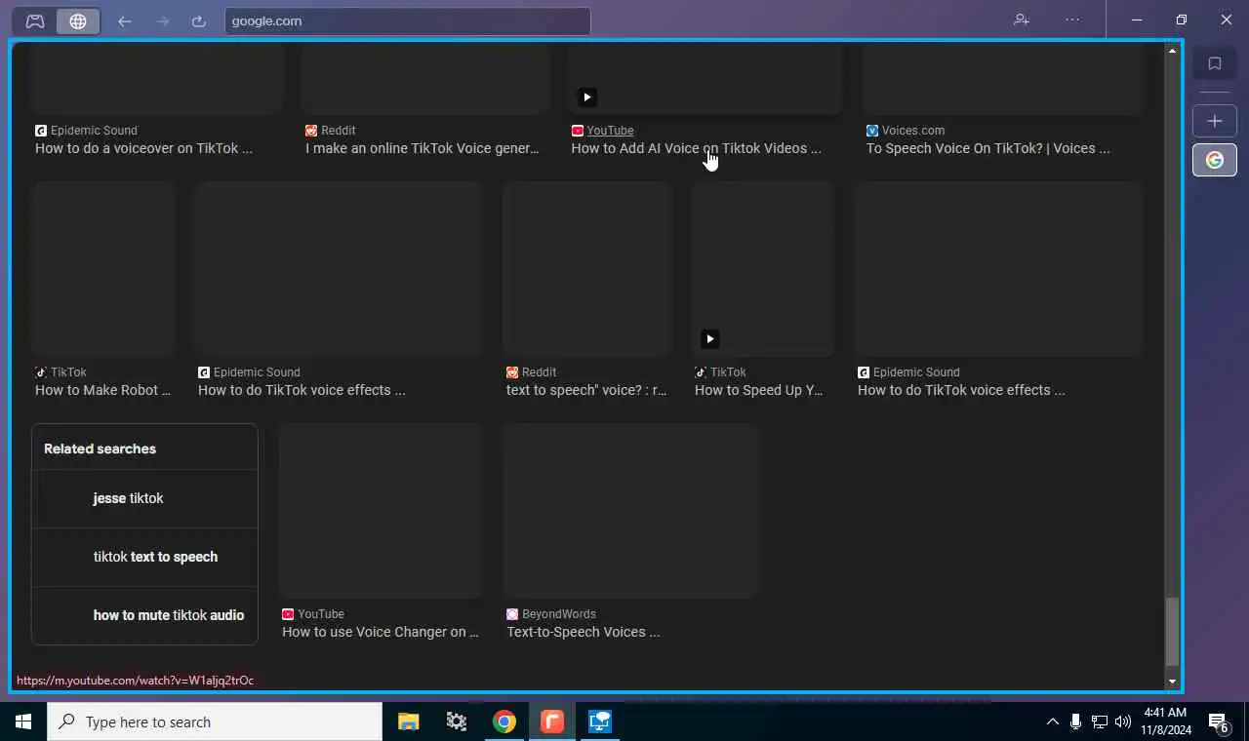Click the gamepad icon in top bar
Screen dimensions: 1249x741
click(x=35, y=20)
